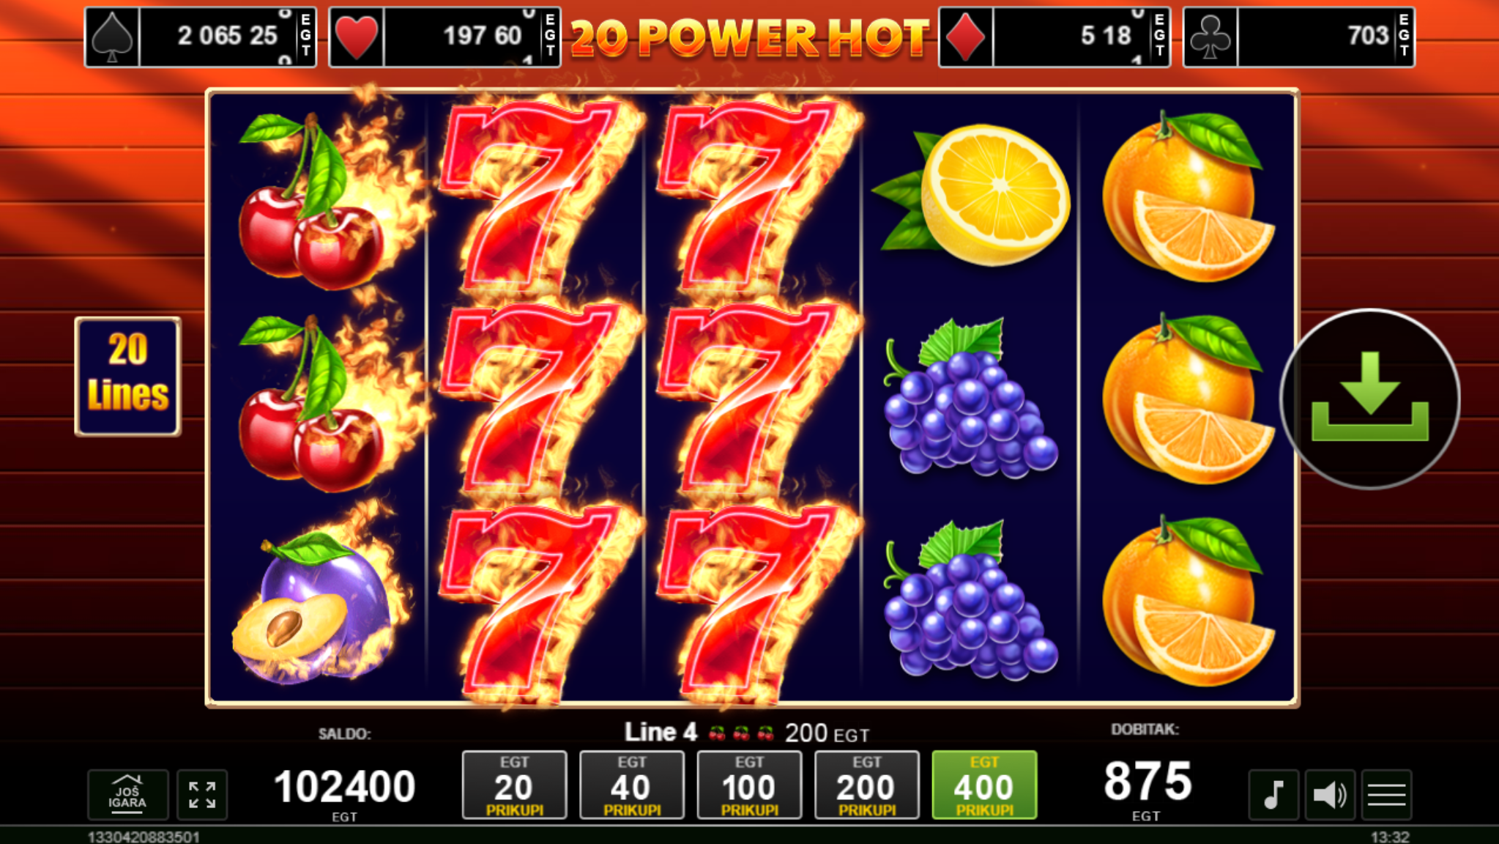Click the diamond jackpot icon
The width and height of the screenshot is (1499, 844).
pos(966,37)
